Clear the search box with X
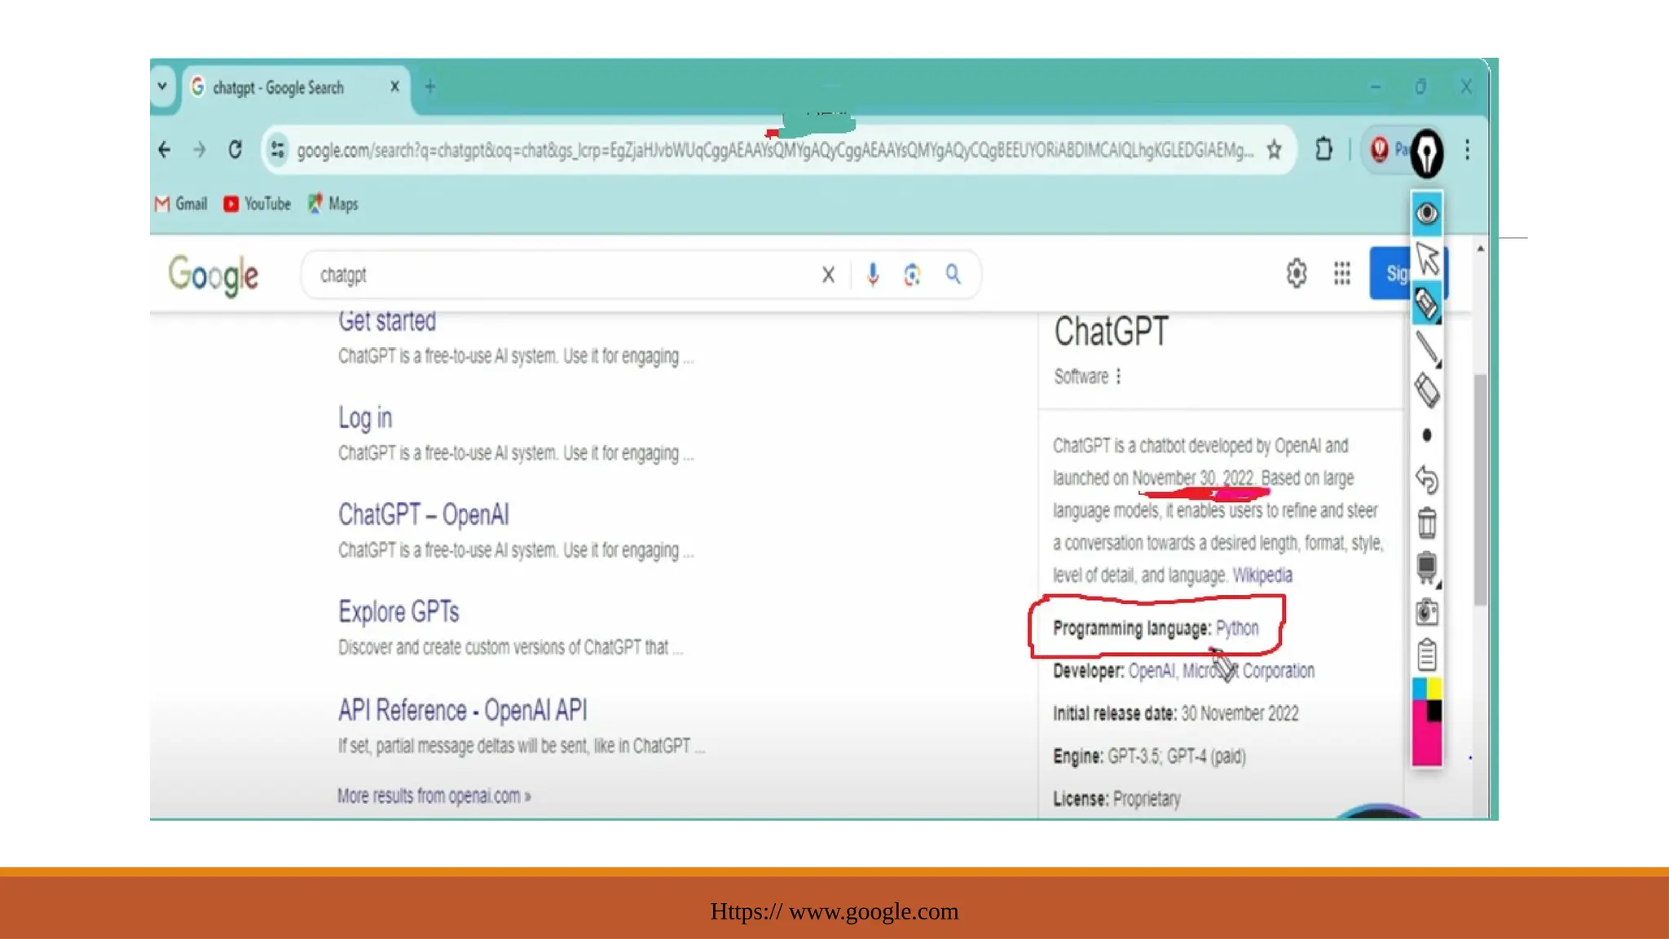This screenshot has height=939, width=1669. (828, 275)
